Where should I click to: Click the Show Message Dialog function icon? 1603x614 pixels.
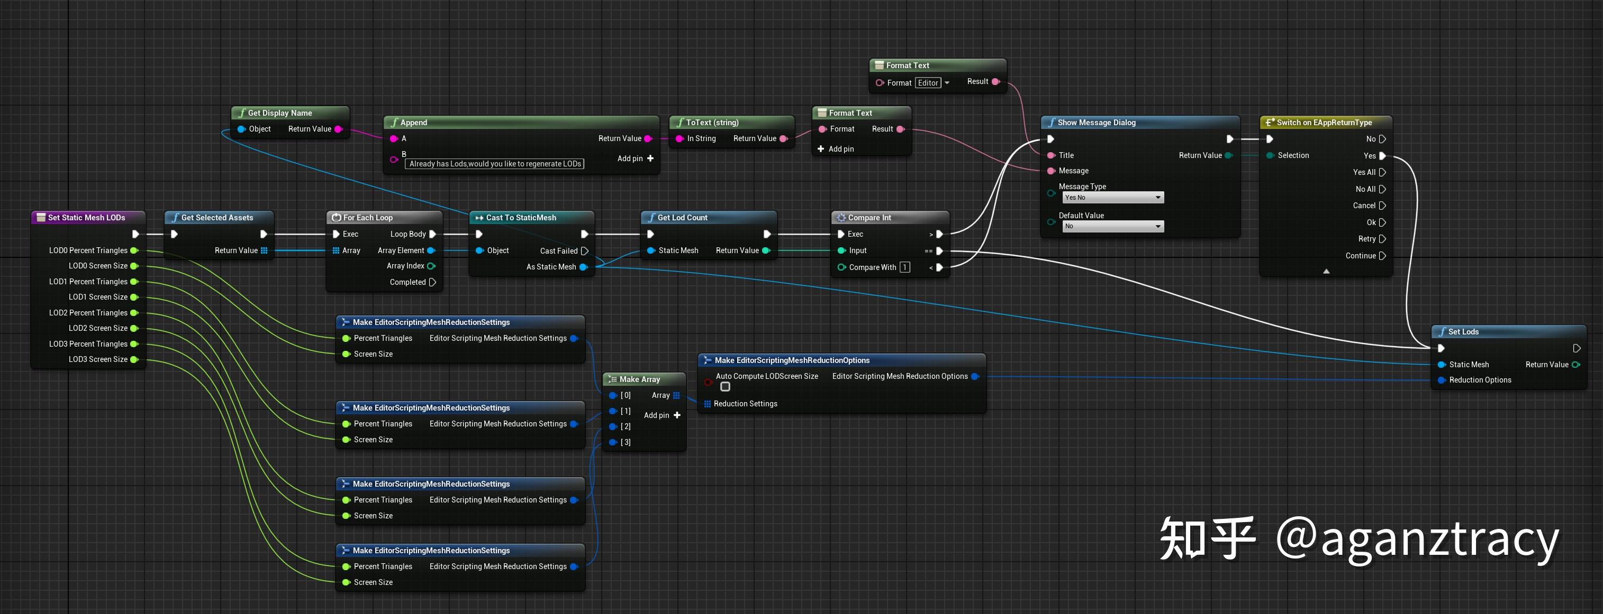(1052, 123)
